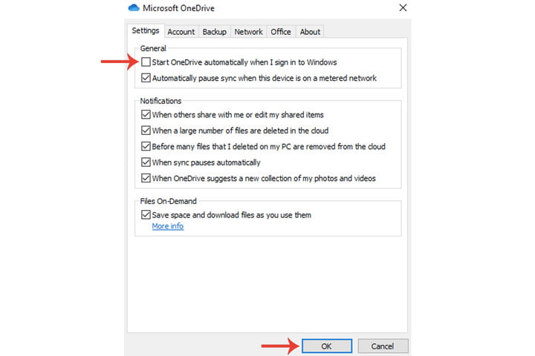The image size is (535, 356).
Task: Close the Microsoft OneDrive dialog
Action: click(403, 8)
